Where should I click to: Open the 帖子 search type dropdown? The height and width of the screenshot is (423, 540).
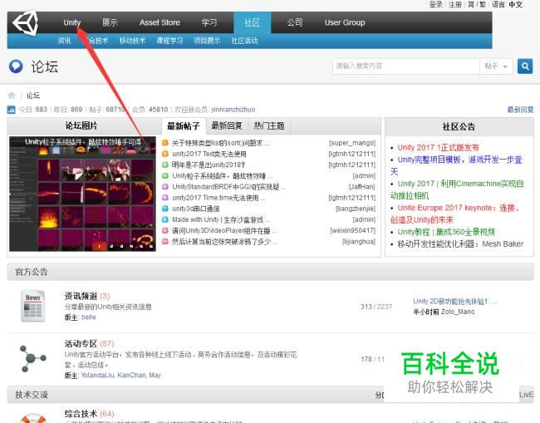pyautogui.click(x=496, y=66)
